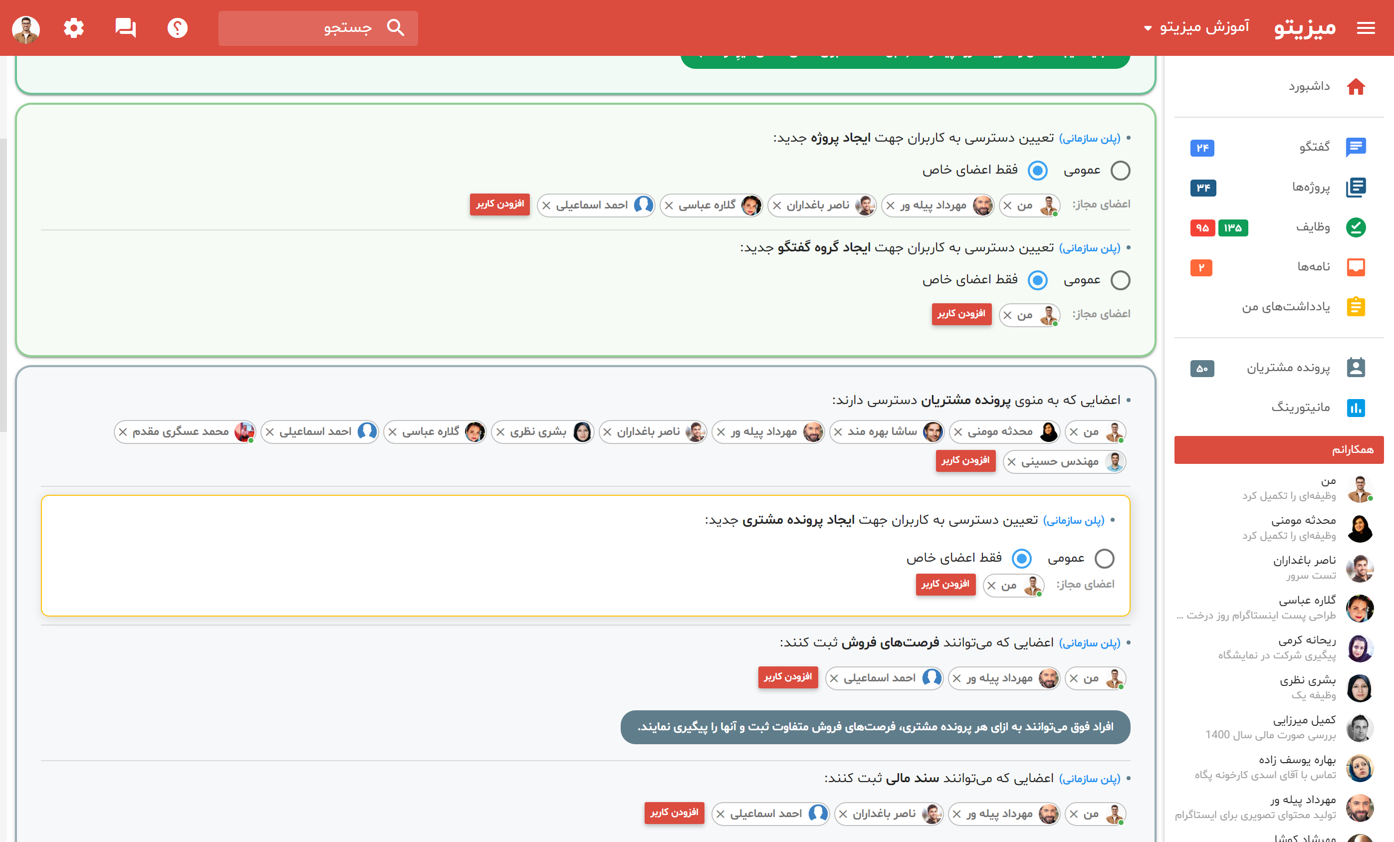
Task: Open the help question mark icon
Action: click(x=178, y=28)
